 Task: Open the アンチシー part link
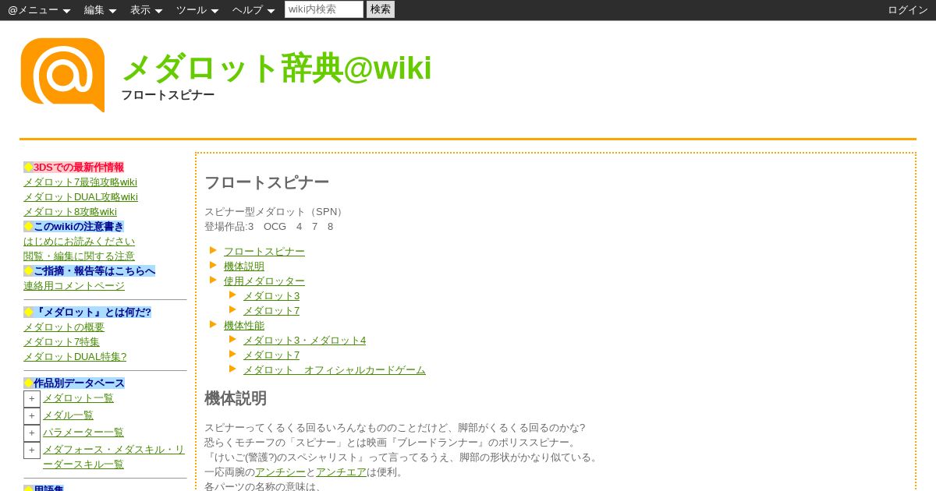click(280, 472)
